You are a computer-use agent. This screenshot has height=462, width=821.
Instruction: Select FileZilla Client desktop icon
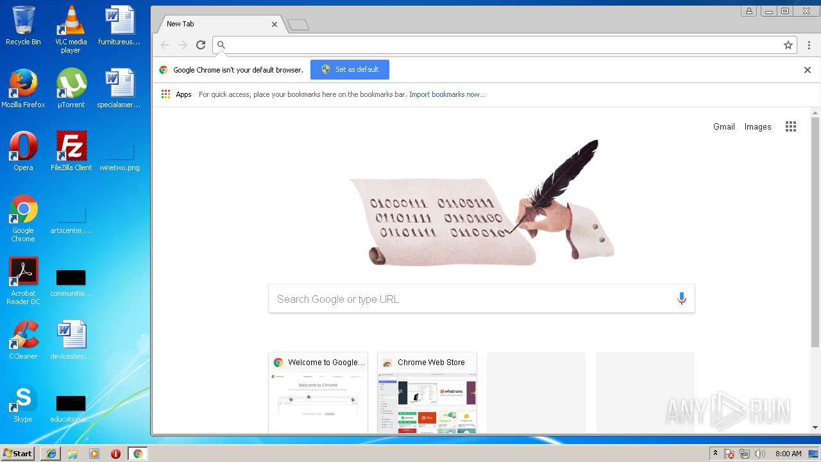coord(71,151)
